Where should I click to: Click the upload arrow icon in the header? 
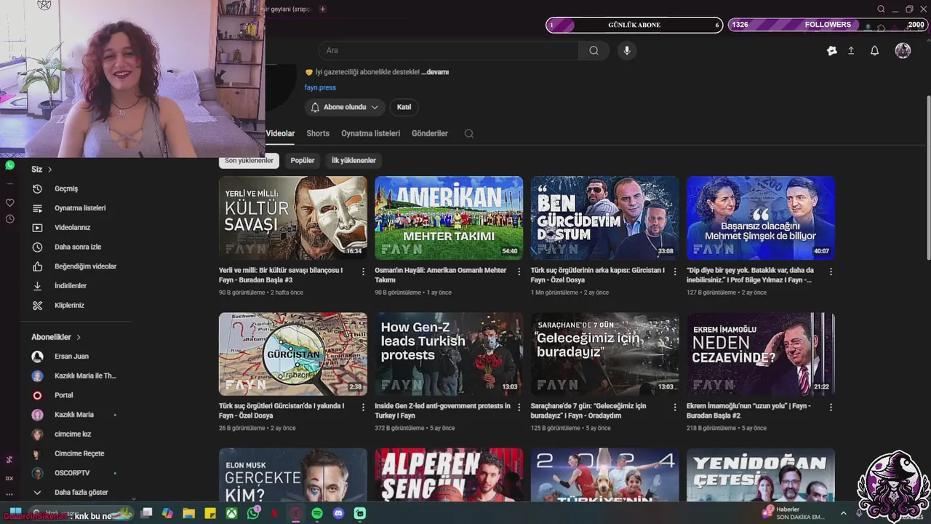coord(851,50)
